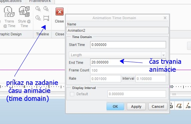Screen dimensions: 191x124
Task: Click the Style @ Time icon
Action: [24, 12]
